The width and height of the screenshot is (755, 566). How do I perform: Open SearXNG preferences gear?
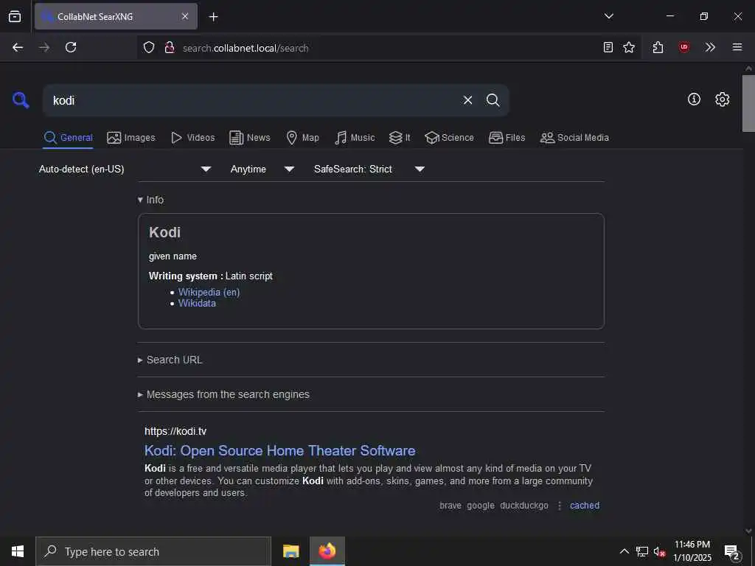pos(723,99)
